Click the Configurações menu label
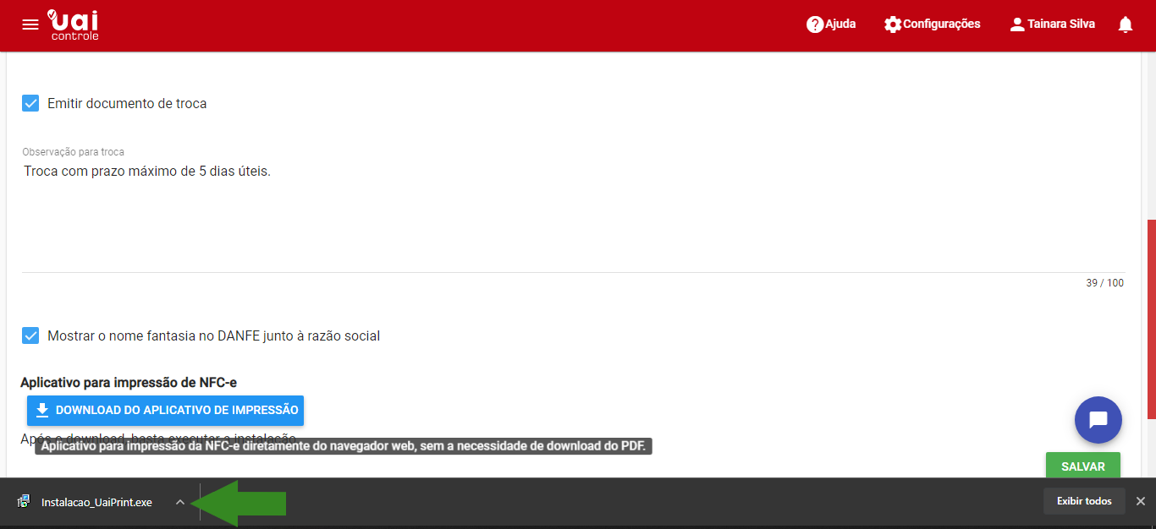Image resolution: width=1156 pixels, height=529 pixels. pyautogui.click(x=941, y=25)
